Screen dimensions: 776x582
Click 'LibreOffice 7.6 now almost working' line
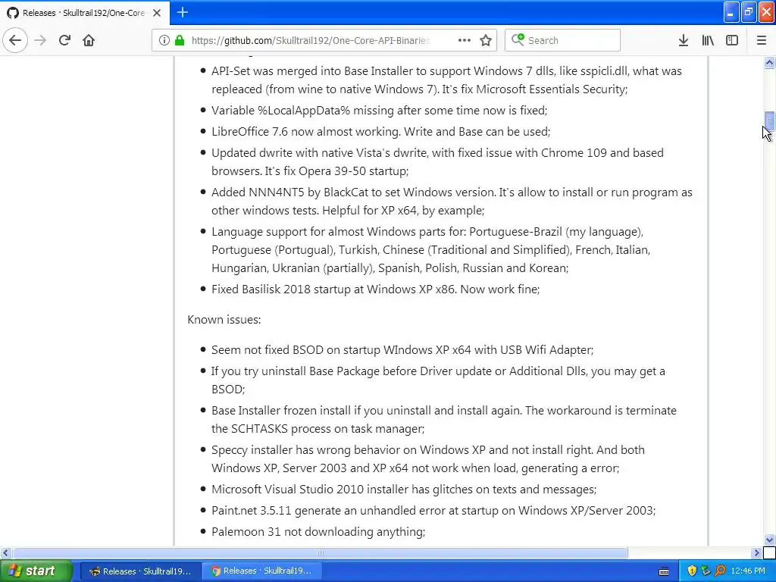(x=380, y=132)
